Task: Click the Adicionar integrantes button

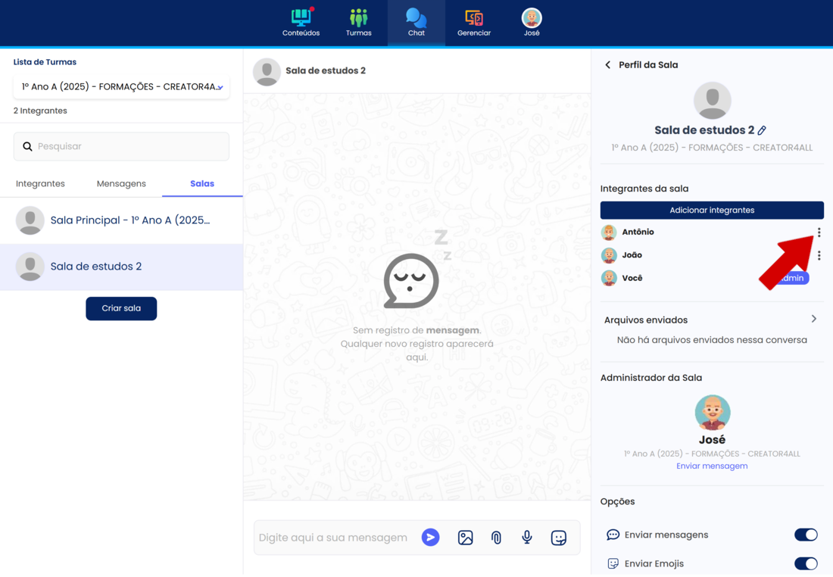Action: click(712, 210)
